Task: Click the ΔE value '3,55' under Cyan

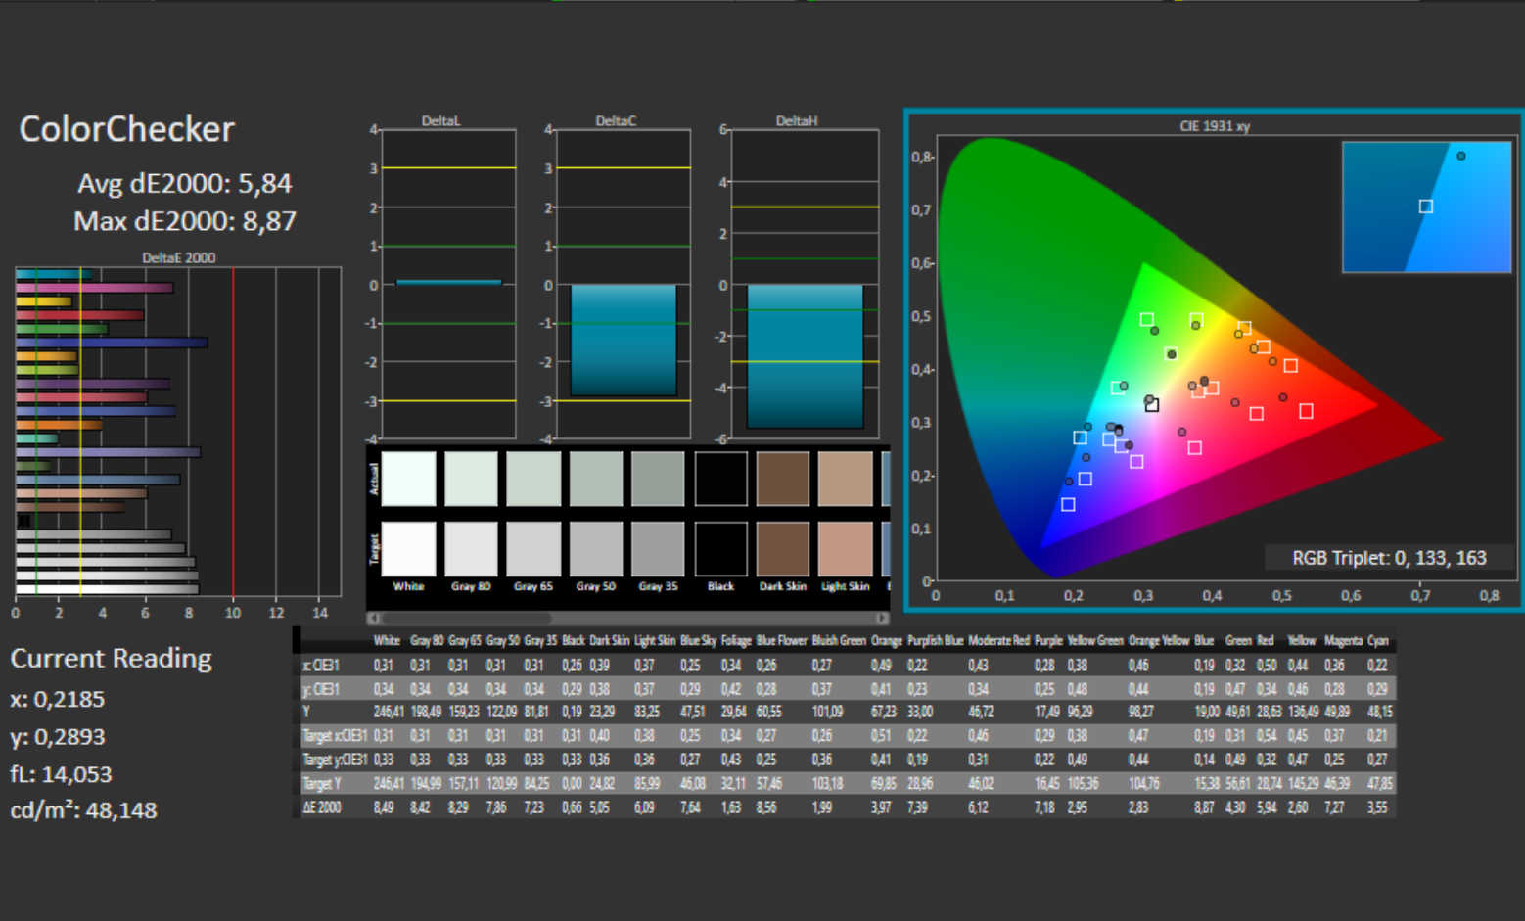Action: tap(1377, 808)
